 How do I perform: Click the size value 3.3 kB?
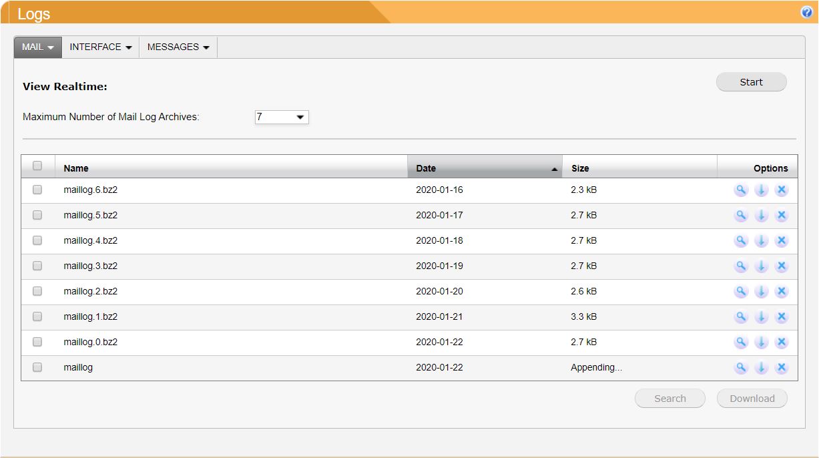coord(584,317)
